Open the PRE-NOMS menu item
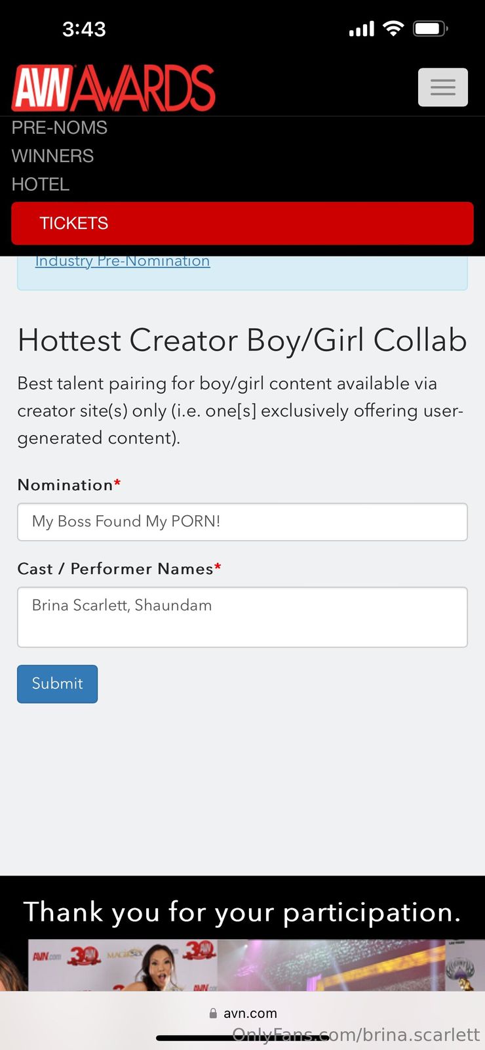The image size is (485, 1050). pyautogui.click(x=60, y=128)
